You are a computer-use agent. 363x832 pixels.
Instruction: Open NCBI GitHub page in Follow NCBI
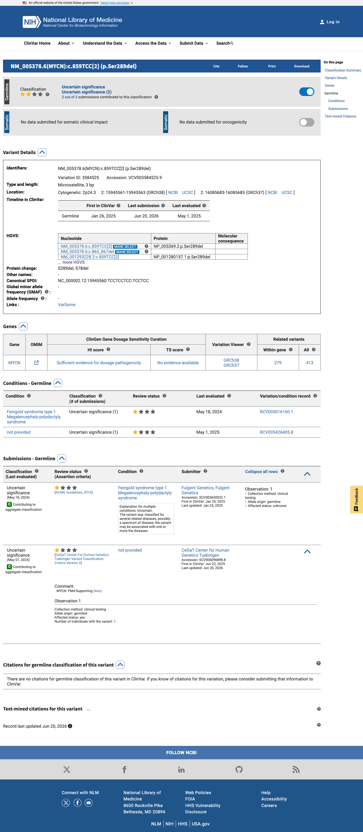pos(239,770)
